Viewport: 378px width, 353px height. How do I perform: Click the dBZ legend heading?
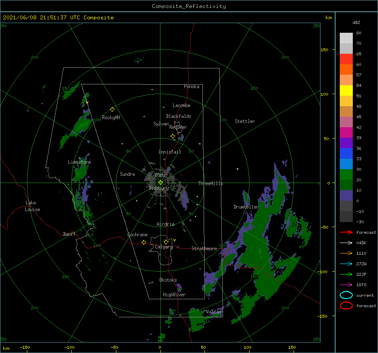356,23
